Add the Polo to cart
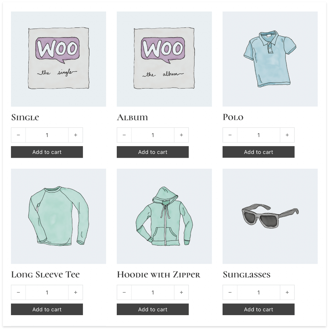The height and width of the screenshot is (330, 329). coord(259,152)
